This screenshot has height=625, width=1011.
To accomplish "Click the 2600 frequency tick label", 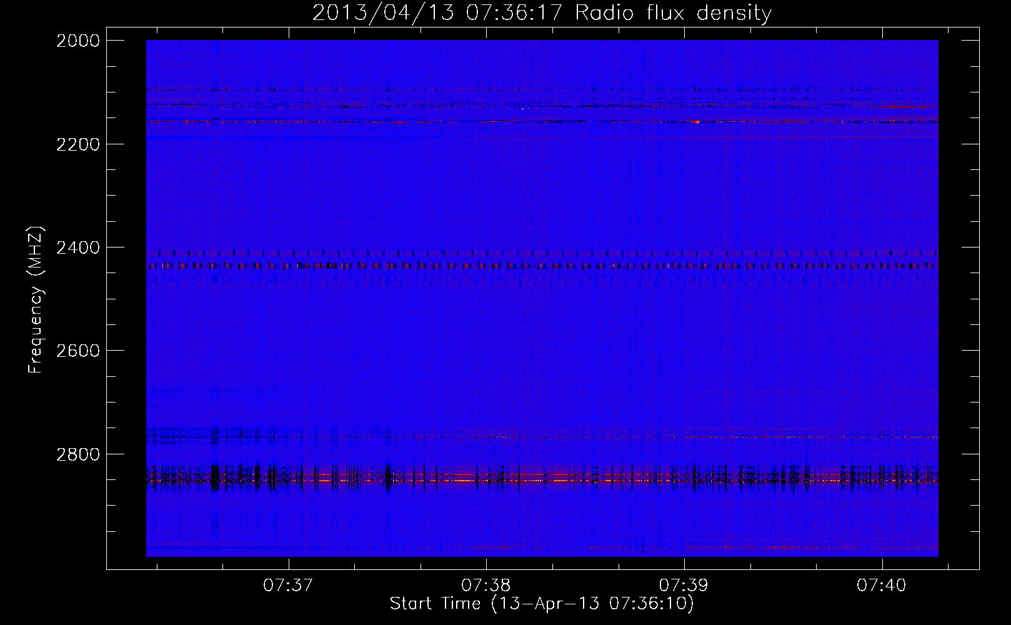I will 77,351.
